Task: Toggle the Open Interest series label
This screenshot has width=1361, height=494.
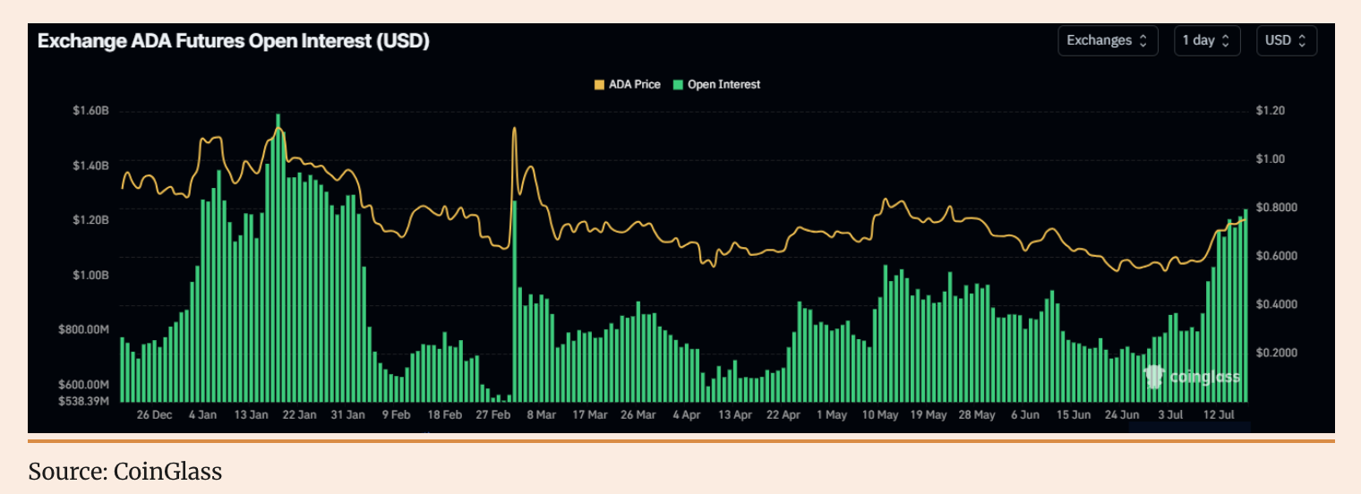Action: click(x=723, y=84)
